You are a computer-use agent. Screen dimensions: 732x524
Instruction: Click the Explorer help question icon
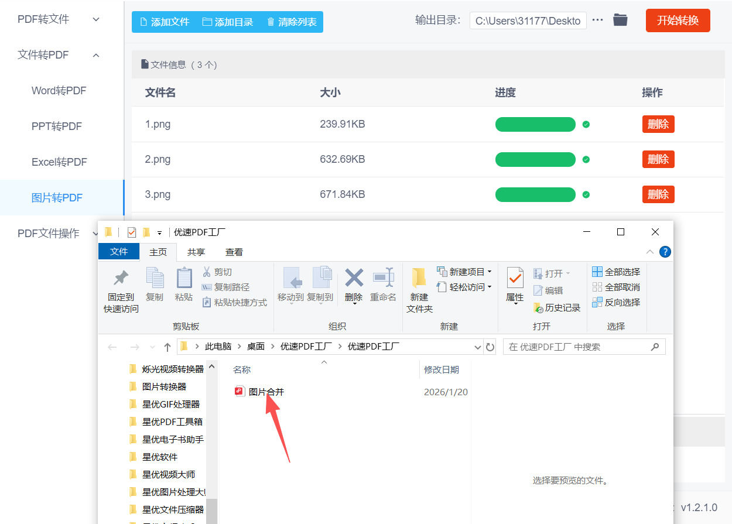pos(665,252)
